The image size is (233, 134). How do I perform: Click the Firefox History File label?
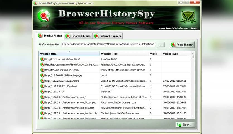(49, 45)
